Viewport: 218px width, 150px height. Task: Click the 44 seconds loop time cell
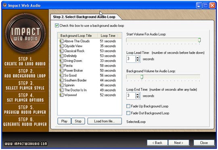(108, 80)
